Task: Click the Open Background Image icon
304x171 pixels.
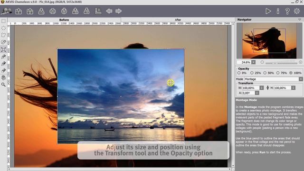Action: pyautogui.click(x=19, y=11)
